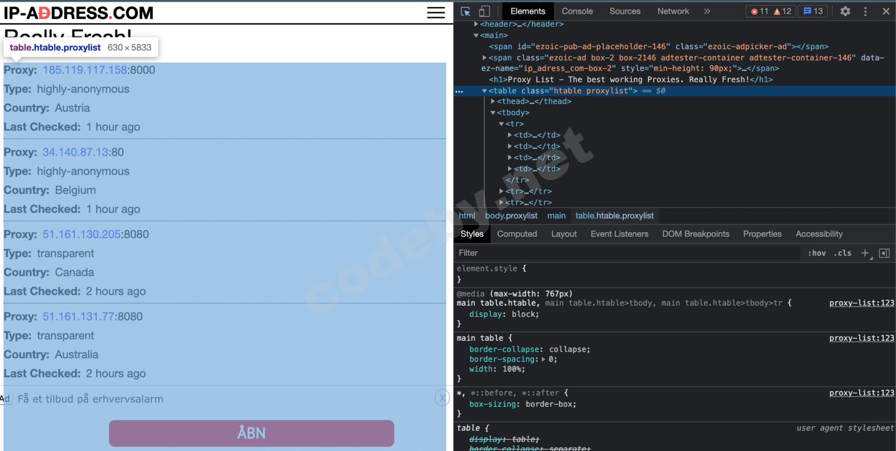Open the Layout pane tab
The width and height of the screenshot is (896, 451).
click(x=564, y=234)
